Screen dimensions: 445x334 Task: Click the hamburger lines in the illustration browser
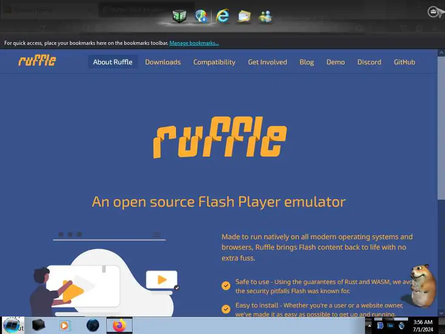click(x=156, y=234)
